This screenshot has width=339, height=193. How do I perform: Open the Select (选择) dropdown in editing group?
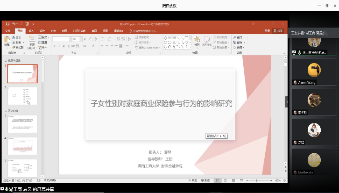click(x=240, y=48)
